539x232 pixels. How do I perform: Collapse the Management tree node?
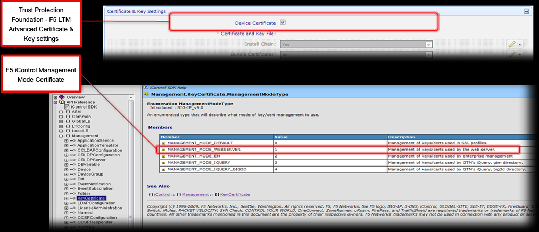(60, 136)
